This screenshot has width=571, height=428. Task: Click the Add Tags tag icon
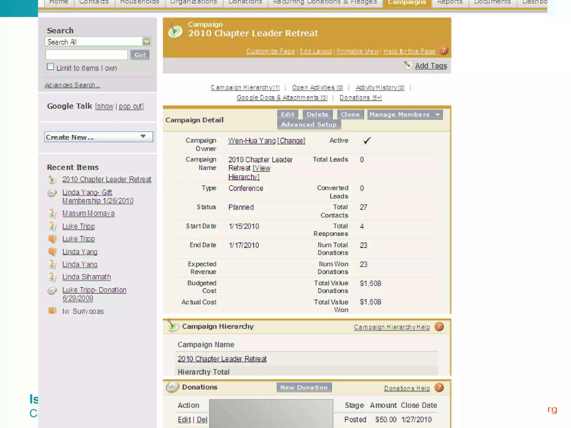408,65
